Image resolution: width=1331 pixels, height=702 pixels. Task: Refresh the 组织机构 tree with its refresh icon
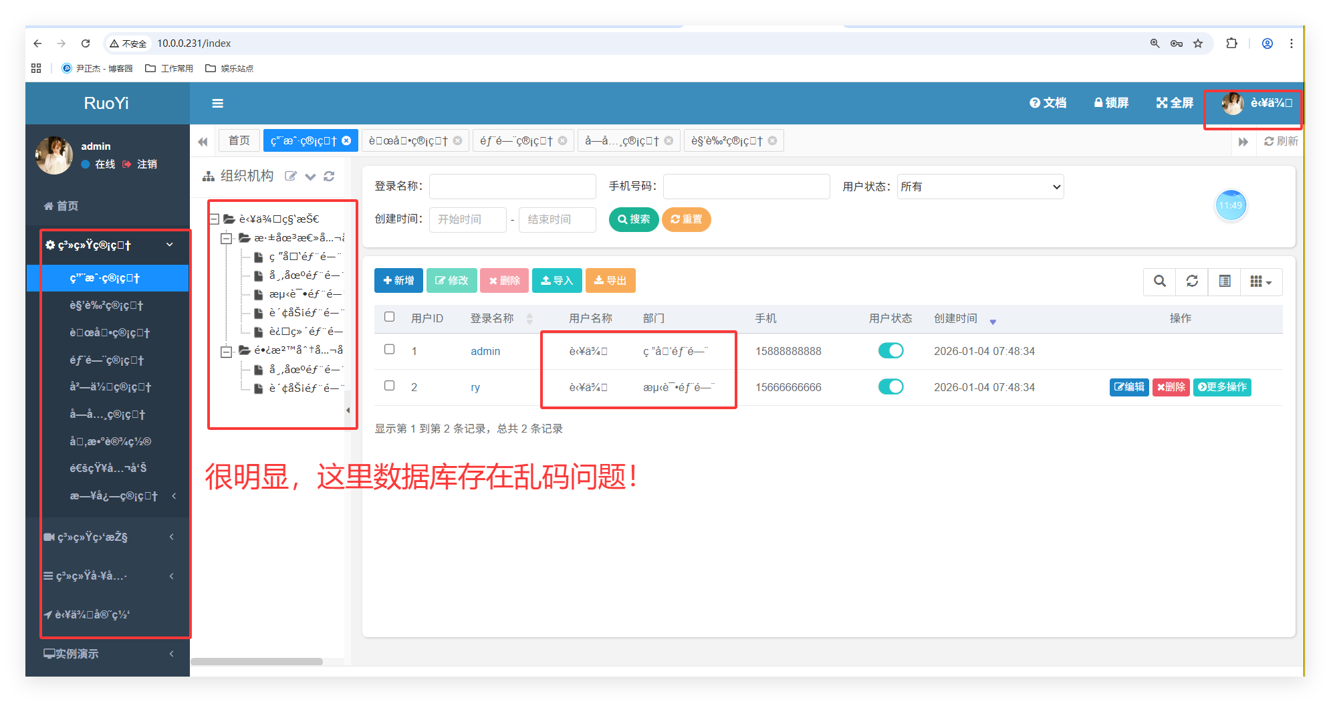(329, 176)
